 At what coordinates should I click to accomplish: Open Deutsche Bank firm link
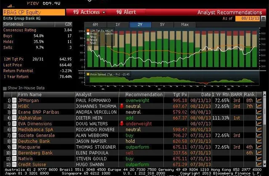tap(34, 141)
